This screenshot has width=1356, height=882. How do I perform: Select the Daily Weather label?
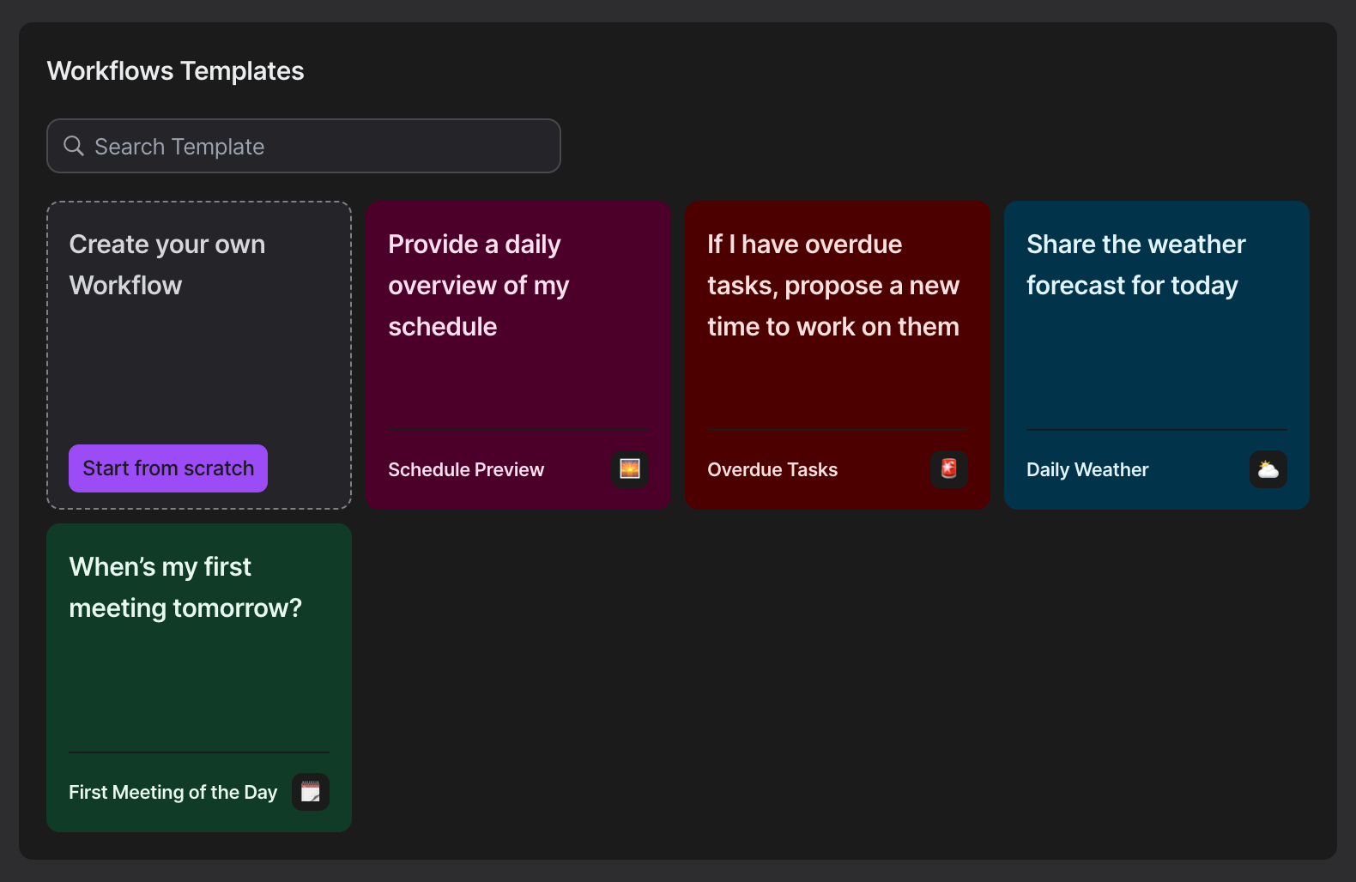[x=1087, y=469]
